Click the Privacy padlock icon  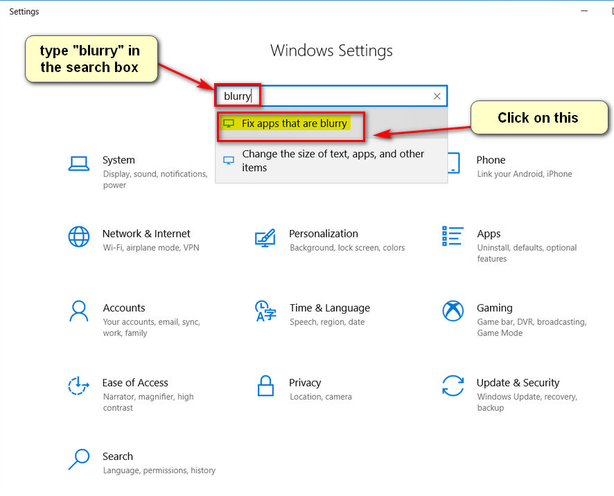point(265,386)
